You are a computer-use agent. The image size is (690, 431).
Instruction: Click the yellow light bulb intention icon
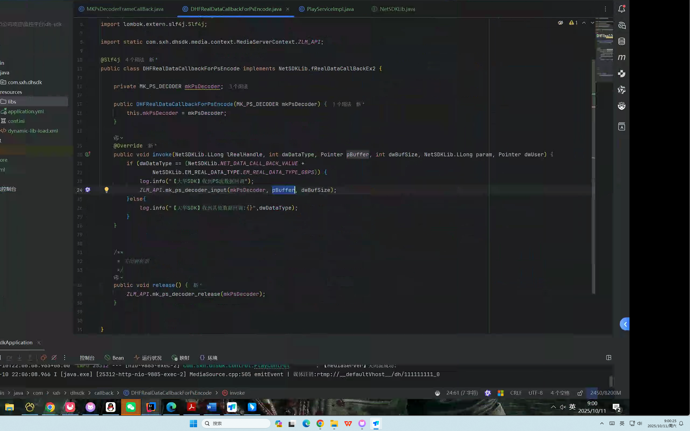106,190
